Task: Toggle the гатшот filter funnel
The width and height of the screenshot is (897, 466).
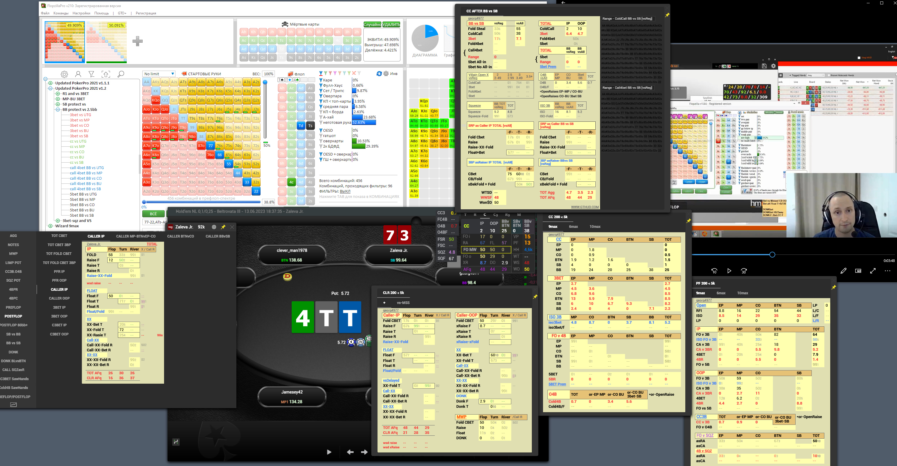Action: point(321,136)
